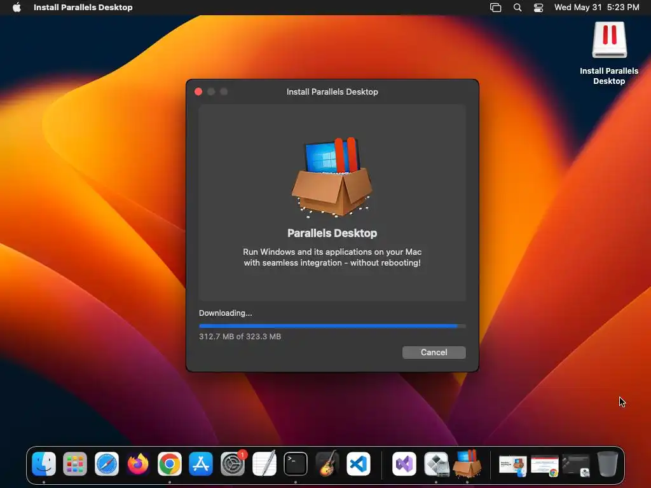Open the Apple menu
Viewport: 651px width, 488px height.
coord(17,7)
